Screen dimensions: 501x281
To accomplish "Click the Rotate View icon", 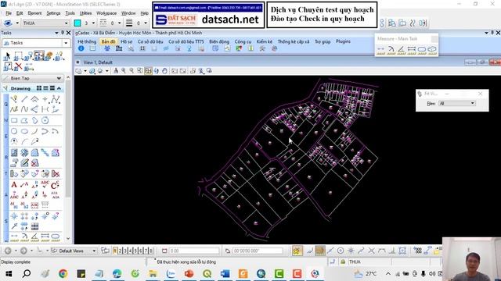I will [x=156, y=71].
